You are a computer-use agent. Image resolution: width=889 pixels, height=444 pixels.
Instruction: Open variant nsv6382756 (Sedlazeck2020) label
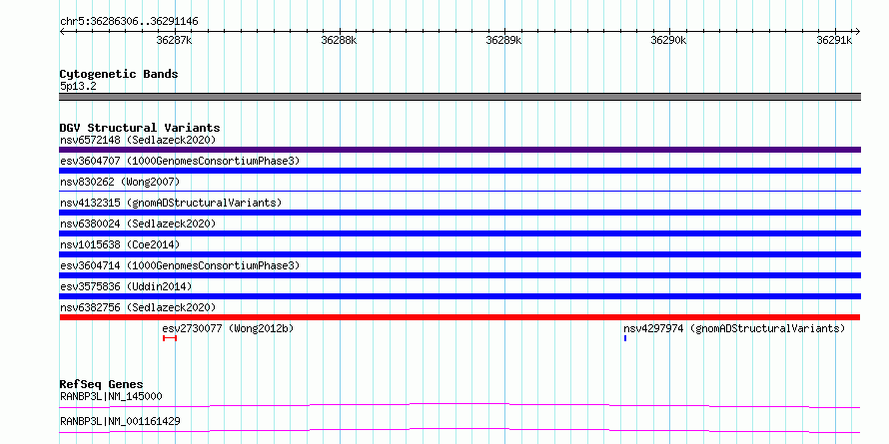(138, 307)
